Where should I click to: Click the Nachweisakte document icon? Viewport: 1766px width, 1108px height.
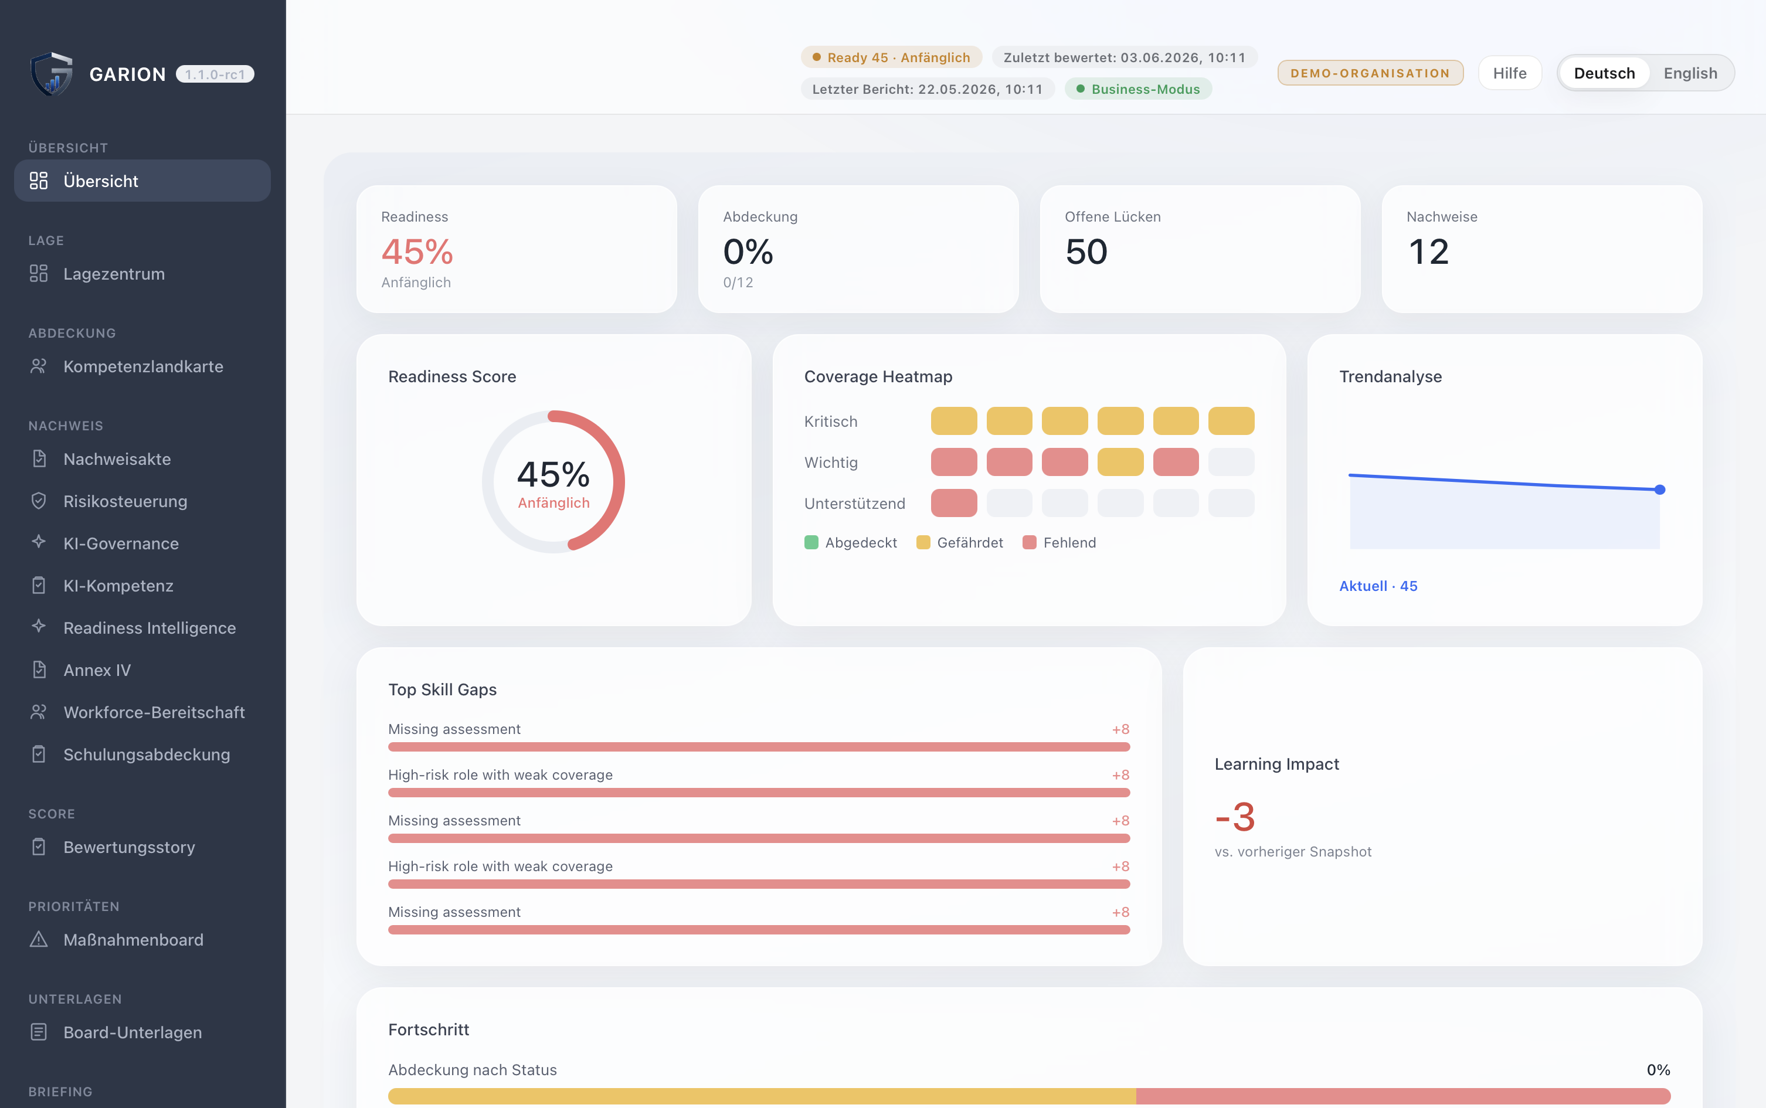click(39, 458)
